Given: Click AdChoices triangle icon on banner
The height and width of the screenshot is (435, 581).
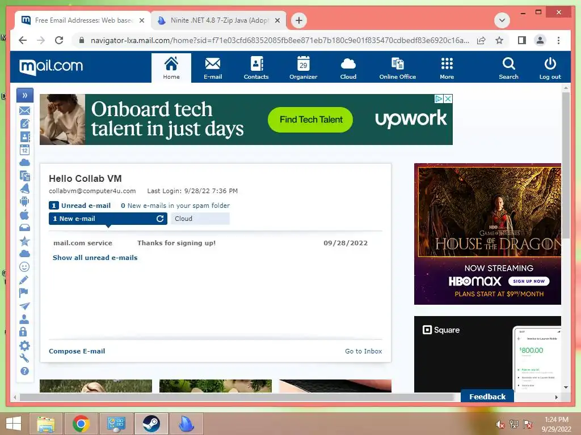Looking at the screenshot, I should tap(439, 99).
